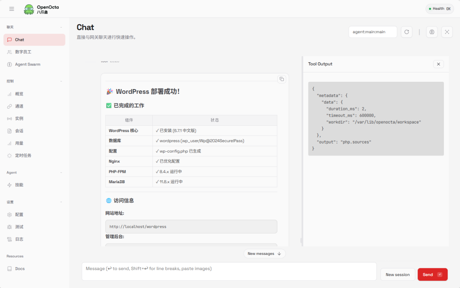
Task: Click the wp-config.php 已生成 cell
Action: [214, 151]
